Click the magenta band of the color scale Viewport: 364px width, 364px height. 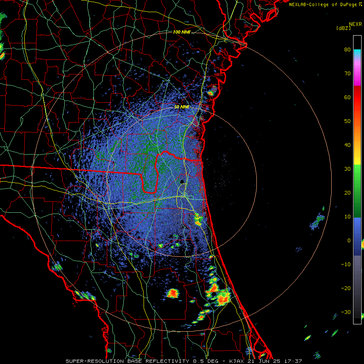[357, 74]
